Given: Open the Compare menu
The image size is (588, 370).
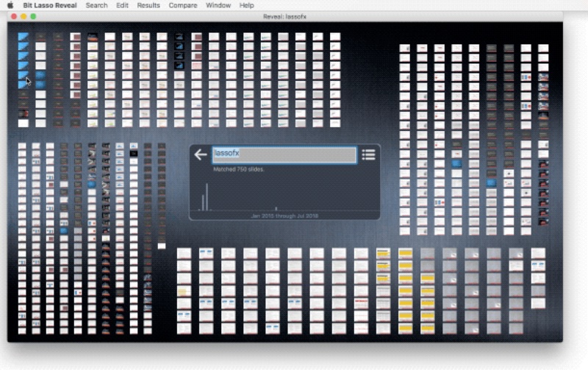Looking at the screenshot, I should 182,5.
